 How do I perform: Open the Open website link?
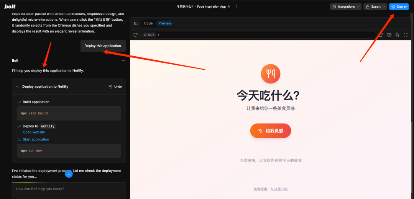click(x=34, y=132)
